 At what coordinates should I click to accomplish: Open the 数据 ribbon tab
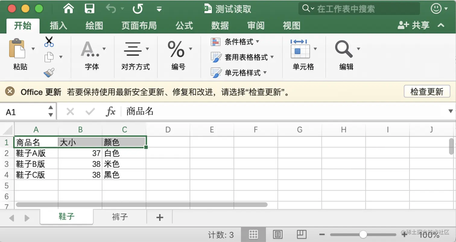220,26
